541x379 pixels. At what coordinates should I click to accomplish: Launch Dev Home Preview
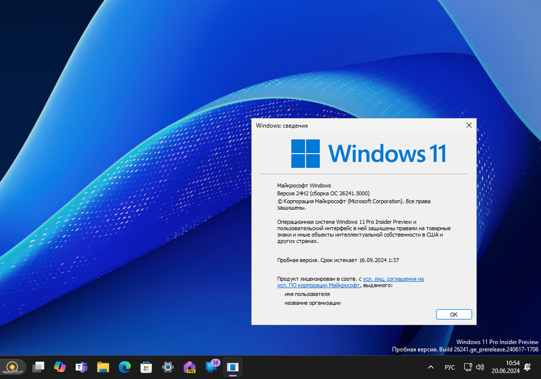190,367
